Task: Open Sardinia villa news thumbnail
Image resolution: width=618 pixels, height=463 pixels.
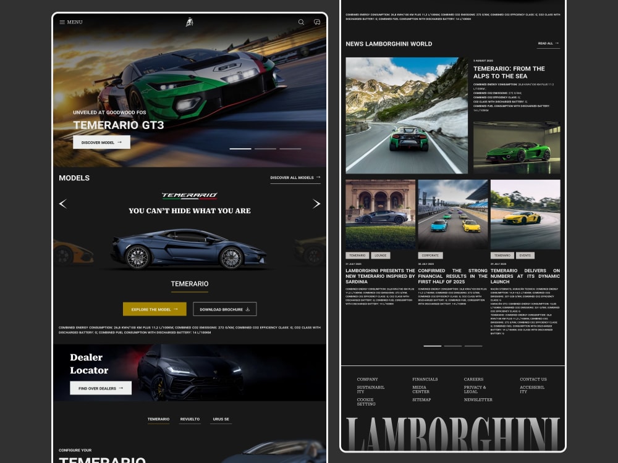Action: tap(380, 215)
